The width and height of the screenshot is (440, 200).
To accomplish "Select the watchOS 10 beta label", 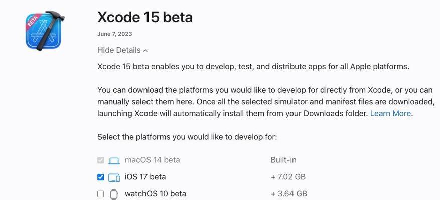I will pos(155,194).
